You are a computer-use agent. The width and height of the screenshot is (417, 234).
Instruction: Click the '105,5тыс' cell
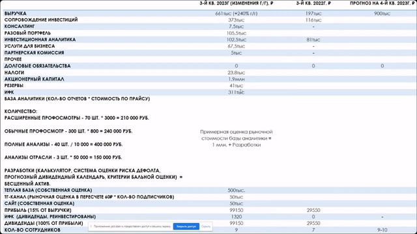(x=236, y=33)
